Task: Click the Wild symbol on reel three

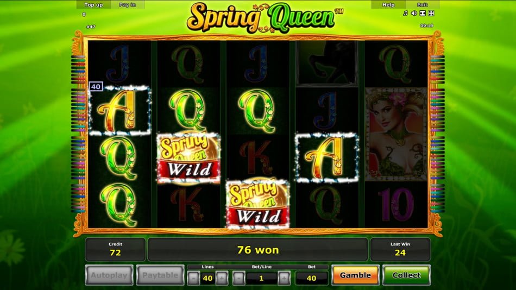Action: click(257, 204)
